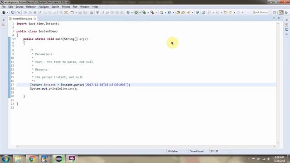This screenshot has width=290, height=163.
Task: Click the Search flashlight toolbar icon
Action: tap(188, 12)
